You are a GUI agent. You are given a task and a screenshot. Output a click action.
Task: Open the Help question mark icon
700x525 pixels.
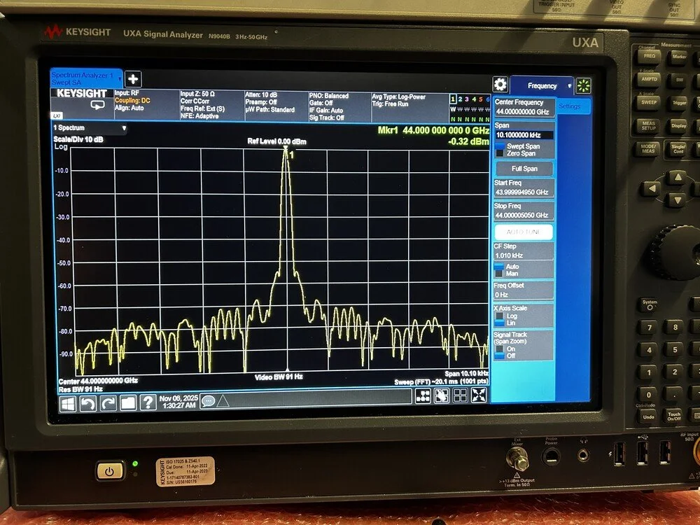click(x=146, y=401)
